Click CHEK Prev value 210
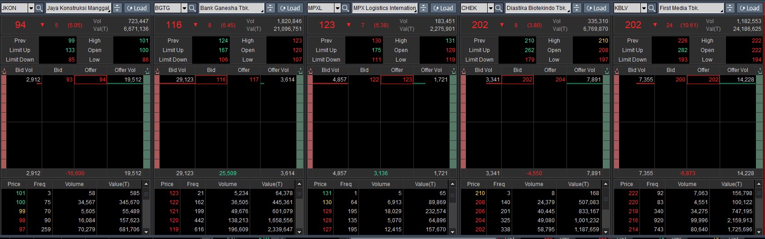The image size is (765, 239). (x=529, y=41)
